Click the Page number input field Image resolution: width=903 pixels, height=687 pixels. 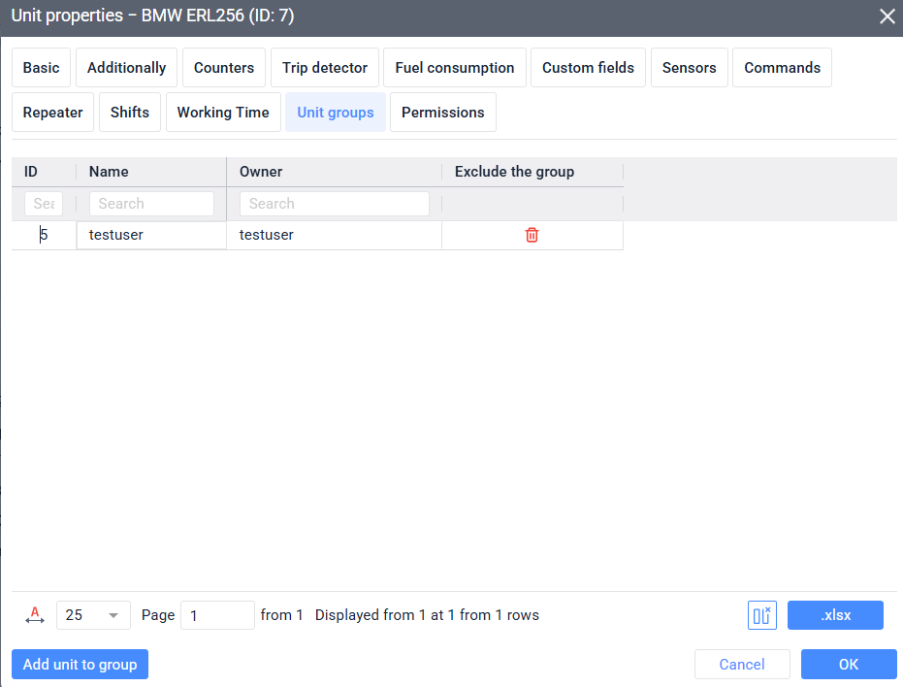[217, 615]
